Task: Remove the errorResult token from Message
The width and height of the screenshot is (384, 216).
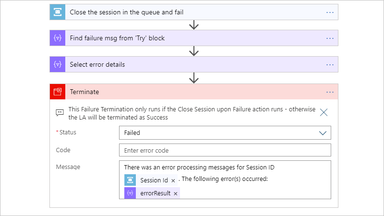Action: [176, 194]
